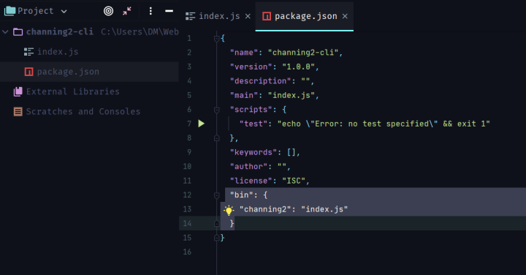Click line number 10 in gutter
Viewport: 526px width, 275px height.
point(187,167)
